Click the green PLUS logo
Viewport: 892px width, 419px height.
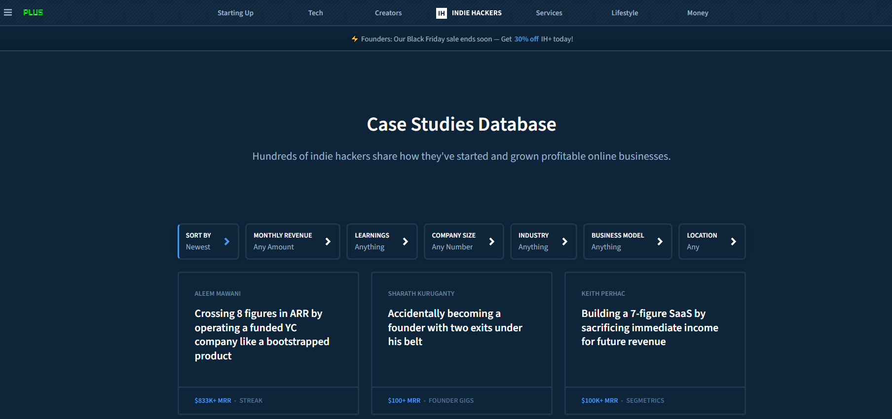pyautogui.click(x=33, y=12)
